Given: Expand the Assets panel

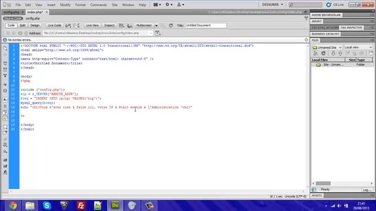Looking at the screenshot, I should [x=317, y=195].
